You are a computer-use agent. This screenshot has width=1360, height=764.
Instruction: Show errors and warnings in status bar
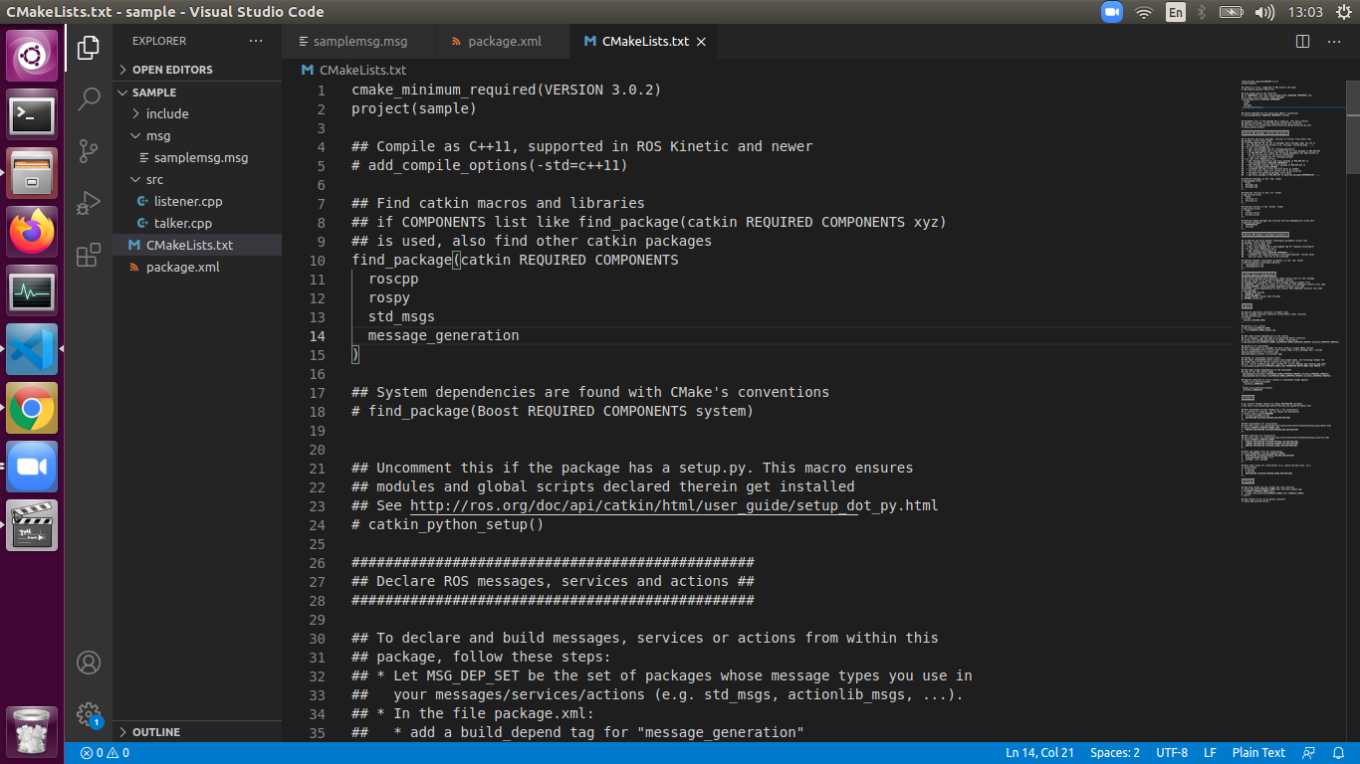[x=105, y=753]
